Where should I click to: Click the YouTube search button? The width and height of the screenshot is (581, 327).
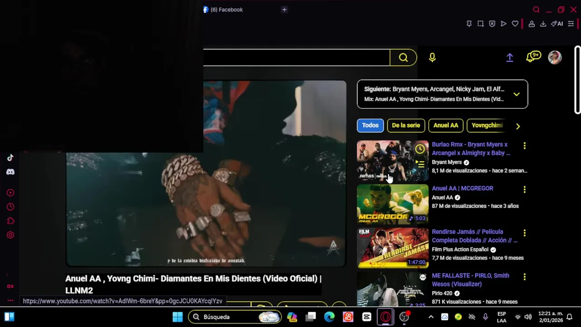pos(403,58)
